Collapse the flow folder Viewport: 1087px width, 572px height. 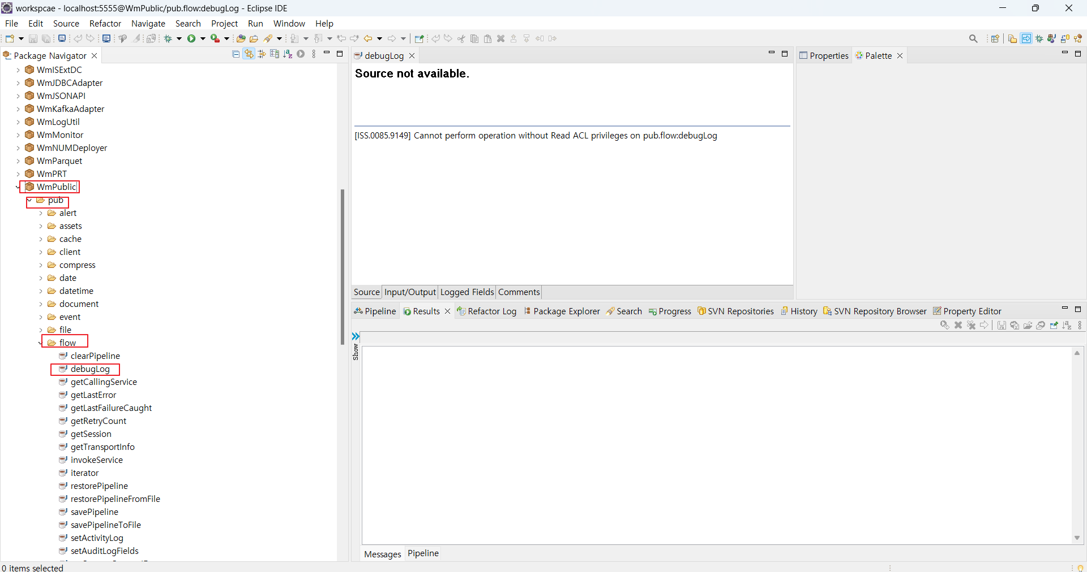point(41,343)
